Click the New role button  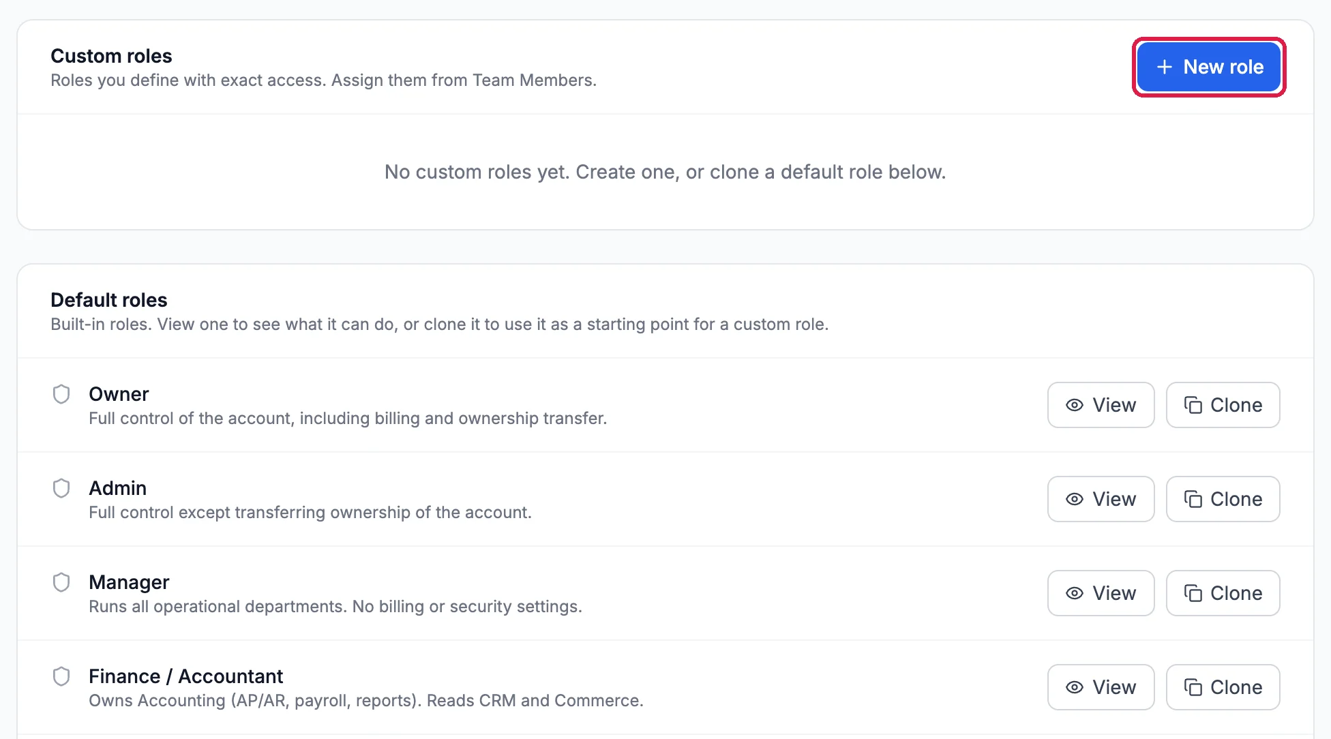pos(1209,67)
